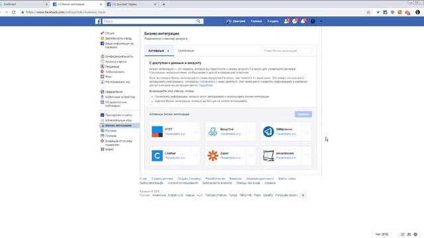Click the create group icon in chat bar
Screen dimensions: 424x238
[x=409, y=234]
